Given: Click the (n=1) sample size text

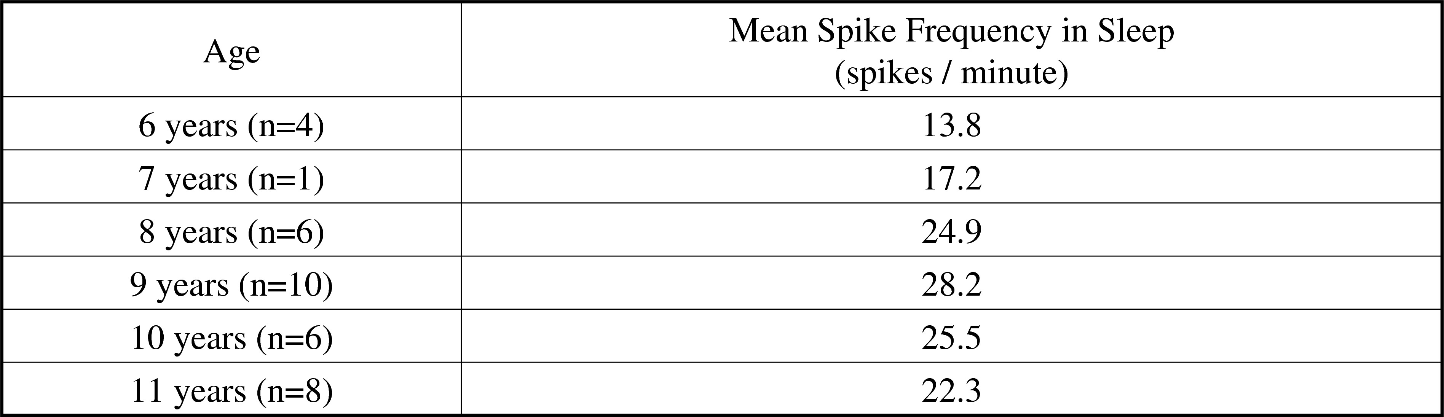Looking at the screenshot, I should click(x=285, y=179).
